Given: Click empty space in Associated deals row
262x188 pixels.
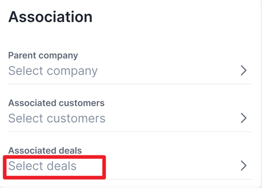Looking at the screenshot, I should (172, 166).
